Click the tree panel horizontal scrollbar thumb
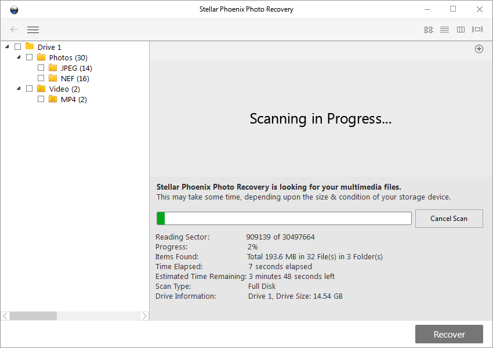Viewport: 493px width, 348px height. [33, 316]
